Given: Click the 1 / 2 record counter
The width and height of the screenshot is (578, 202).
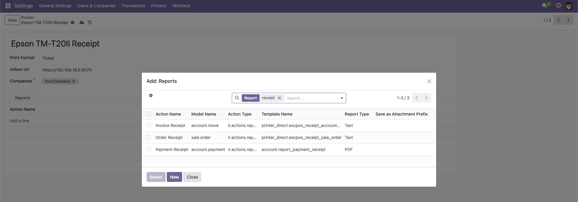Looking at the screenshot, I should pos(547,20).
